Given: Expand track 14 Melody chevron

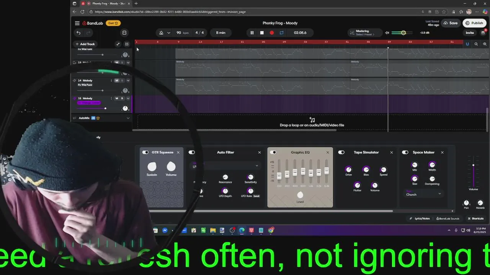Looking at the screenshot, I should pyautogui.click(x=128, y=81).
